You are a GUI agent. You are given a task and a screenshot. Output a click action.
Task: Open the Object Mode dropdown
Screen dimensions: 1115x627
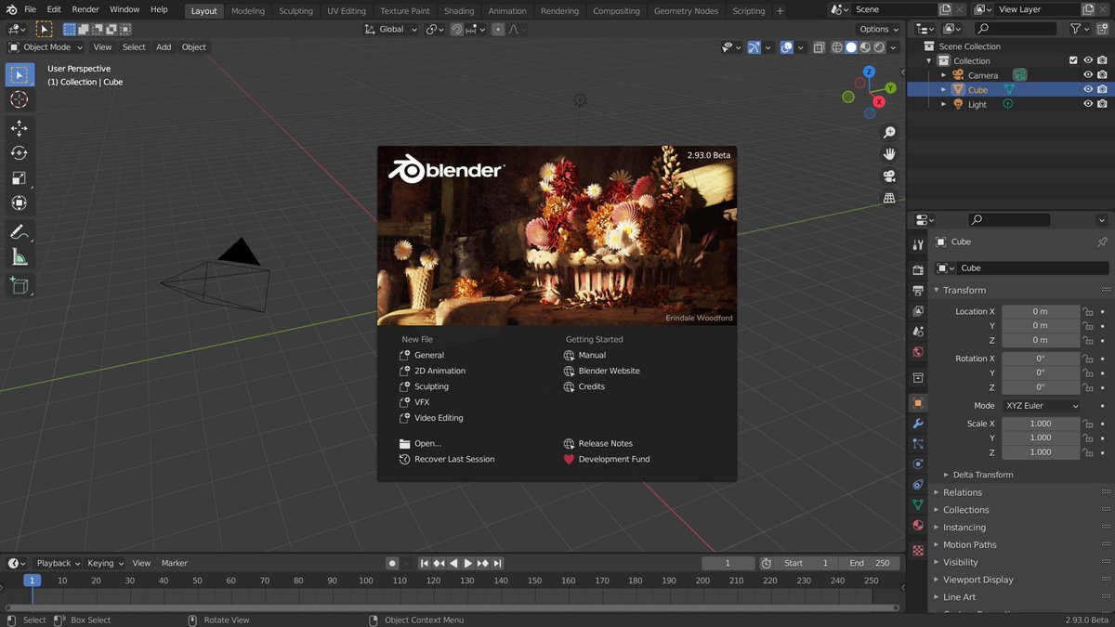(46, 47)
